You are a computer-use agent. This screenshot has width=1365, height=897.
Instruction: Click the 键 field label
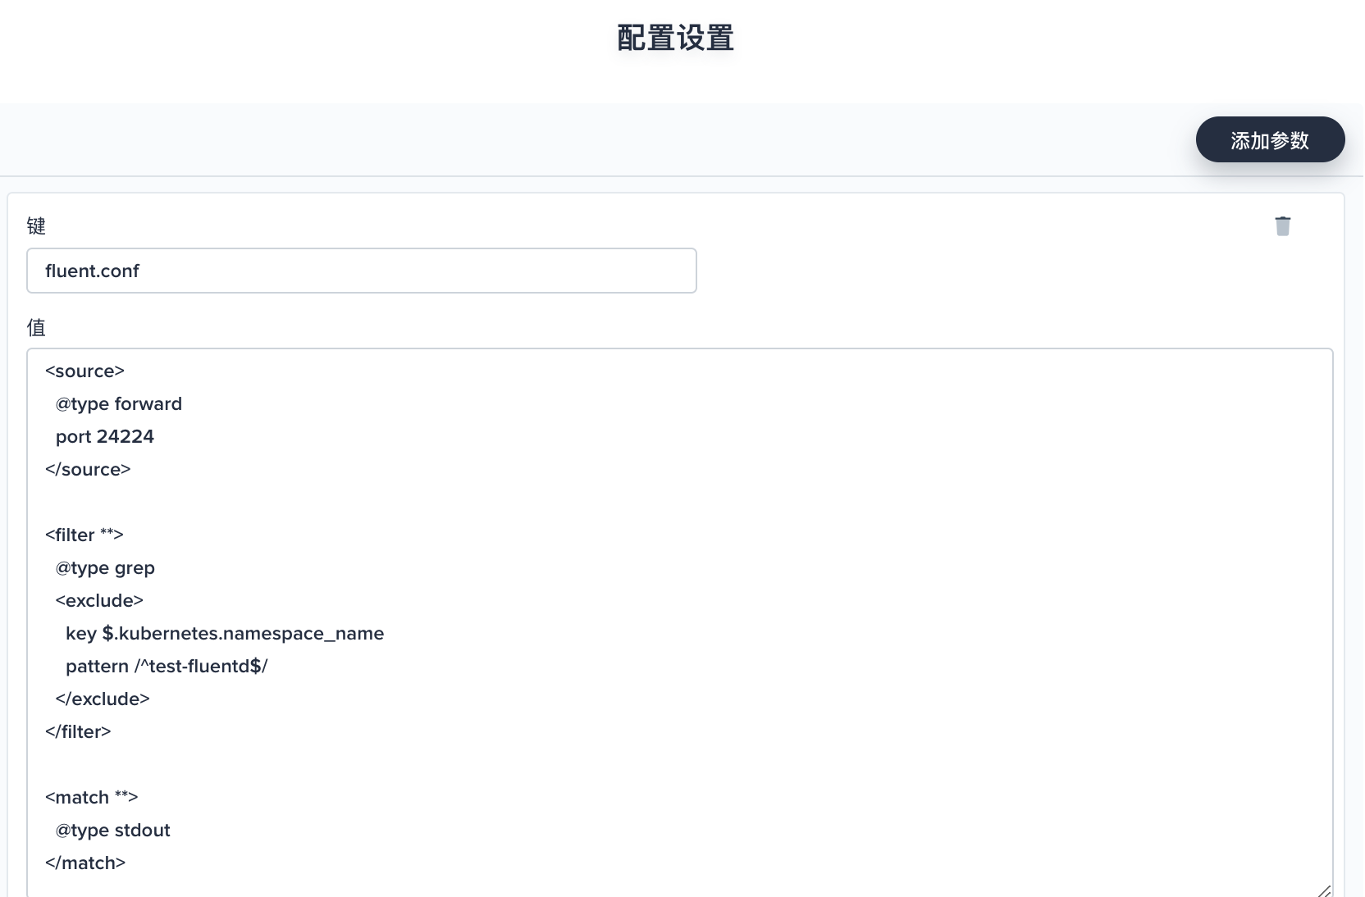36,225
